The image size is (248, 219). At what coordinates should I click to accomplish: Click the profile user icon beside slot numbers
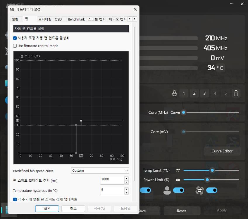tap(175, 93)
